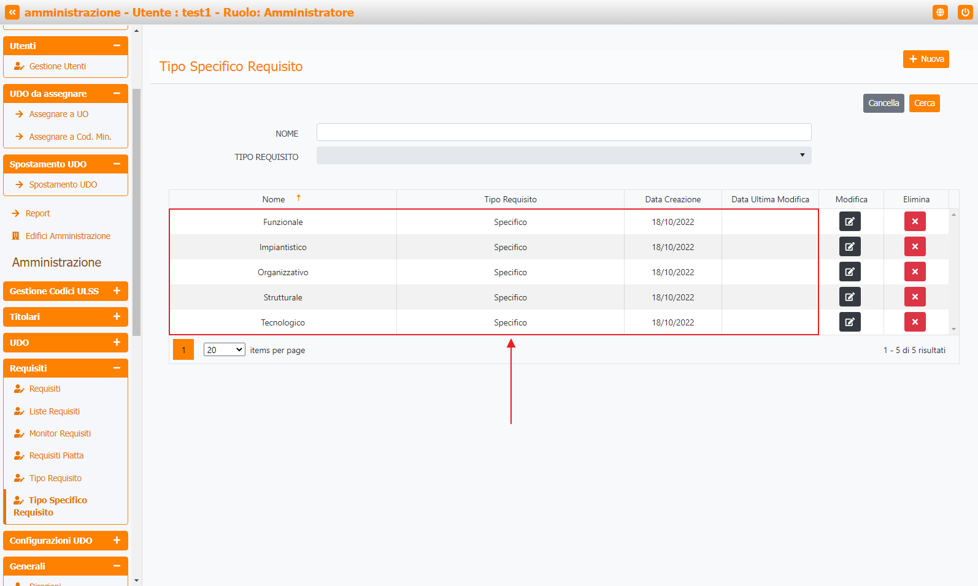Collapse the UDO da assegnare section
Viewport: 978px width, 586px height.
[x=117, y=93]
